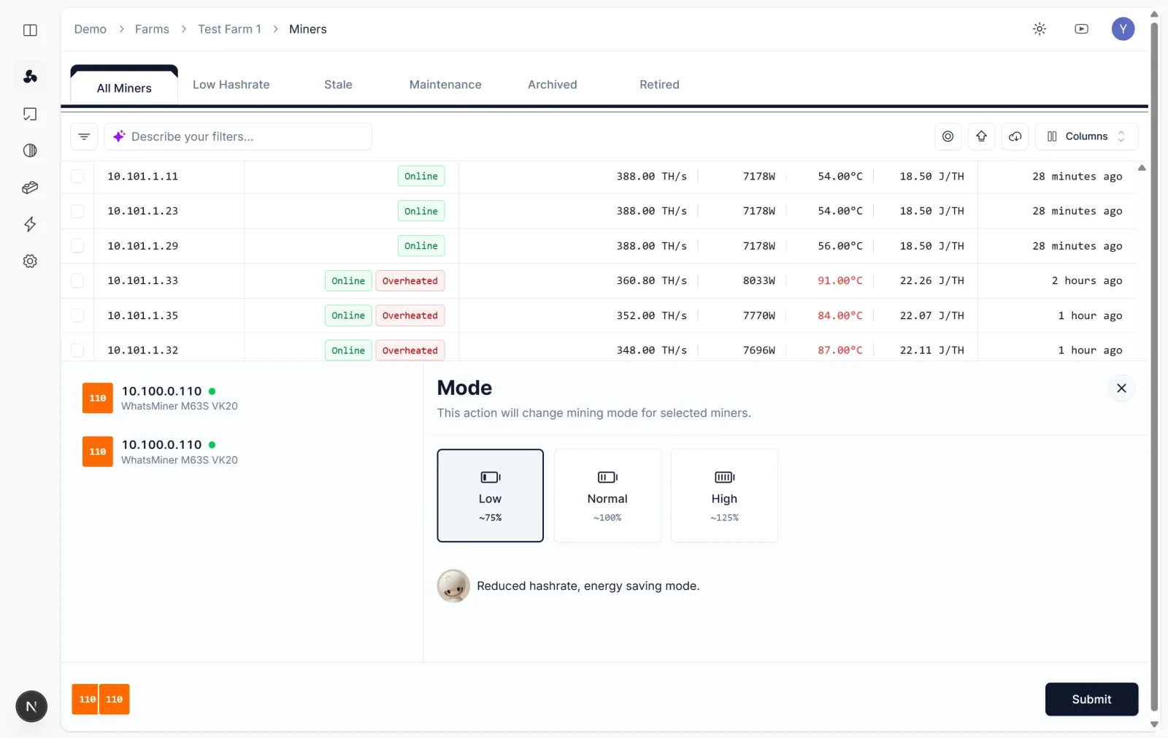The height and width of the screenshot is (738, 1168).
Task: Click the Submit button
Action: click(x=1091, y=699)
